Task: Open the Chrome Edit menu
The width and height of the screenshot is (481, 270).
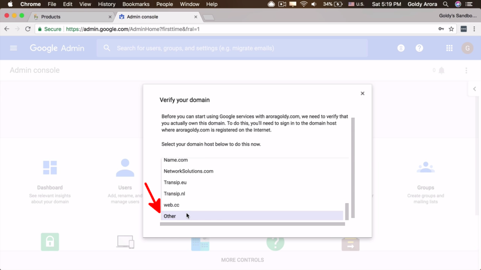Action: click(68, 4)
